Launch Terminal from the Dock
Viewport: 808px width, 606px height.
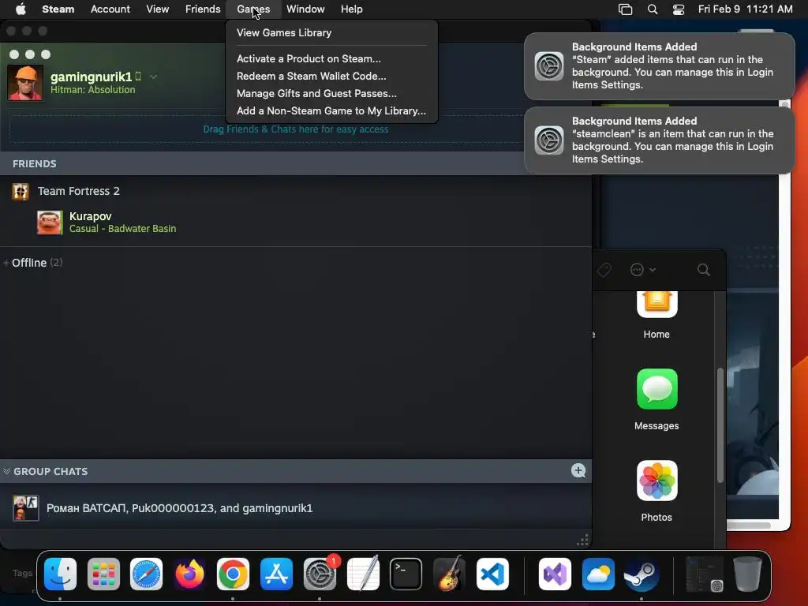point(406,574)
